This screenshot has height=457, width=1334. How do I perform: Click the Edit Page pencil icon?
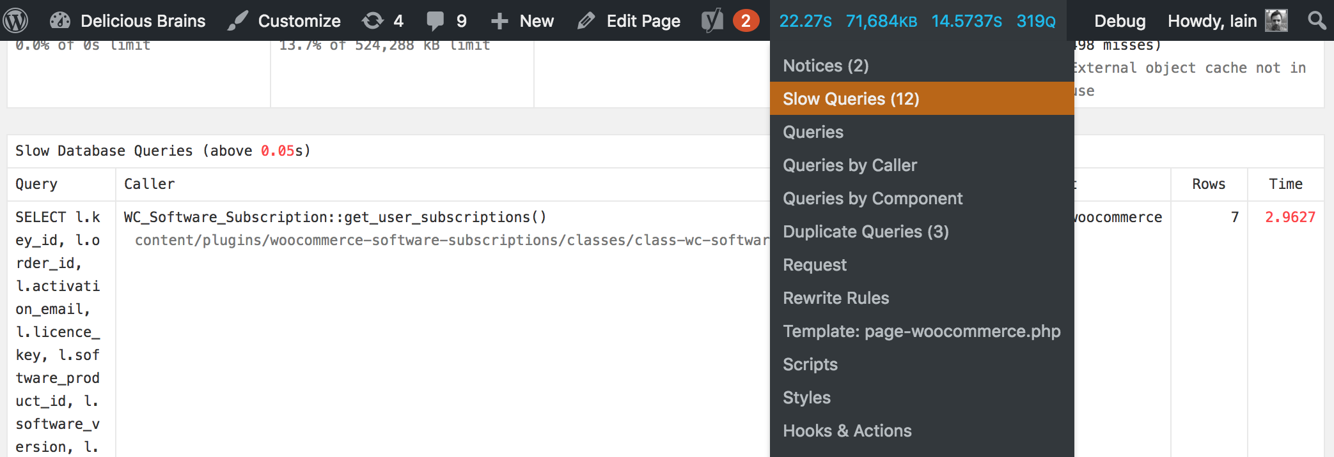[586, 21]
